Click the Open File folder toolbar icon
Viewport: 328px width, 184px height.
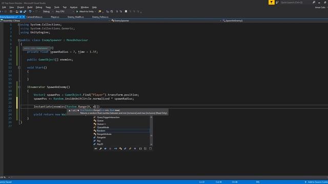pyautogui.click(x=17, y=11)
